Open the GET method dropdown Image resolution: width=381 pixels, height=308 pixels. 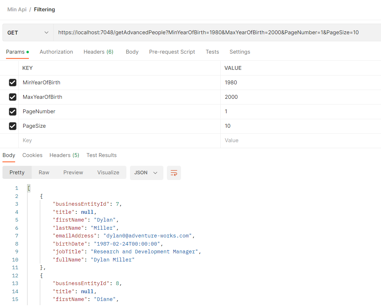[x=28, y=32]
